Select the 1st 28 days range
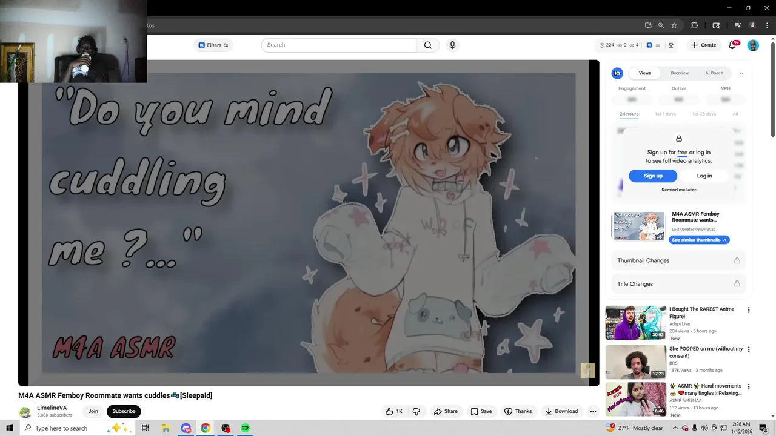The width and height of the screenshot is (776, 436). click(704, 114)
